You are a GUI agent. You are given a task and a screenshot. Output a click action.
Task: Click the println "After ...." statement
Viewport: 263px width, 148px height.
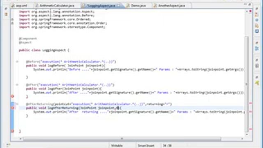coord(138,92)
